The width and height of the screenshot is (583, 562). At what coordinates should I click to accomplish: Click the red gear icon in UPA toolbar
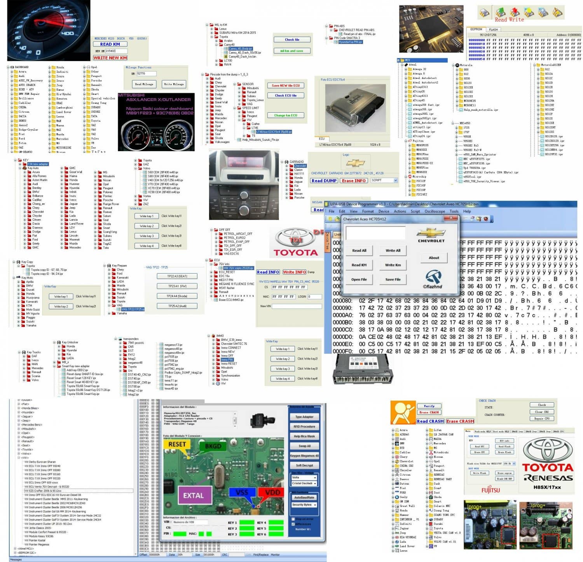[486, 218]
